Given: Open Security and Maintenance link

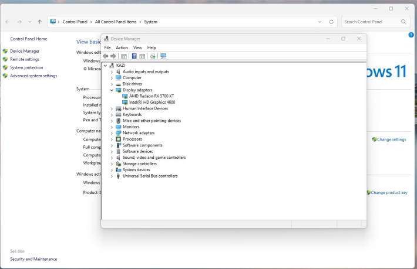Looking at the screenshot, I should click(x=33, y=259).
